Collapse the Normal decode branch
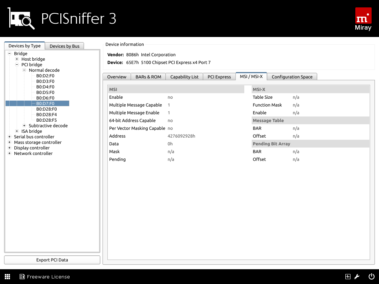The image size is (379, 284). [x=24, y=70]
